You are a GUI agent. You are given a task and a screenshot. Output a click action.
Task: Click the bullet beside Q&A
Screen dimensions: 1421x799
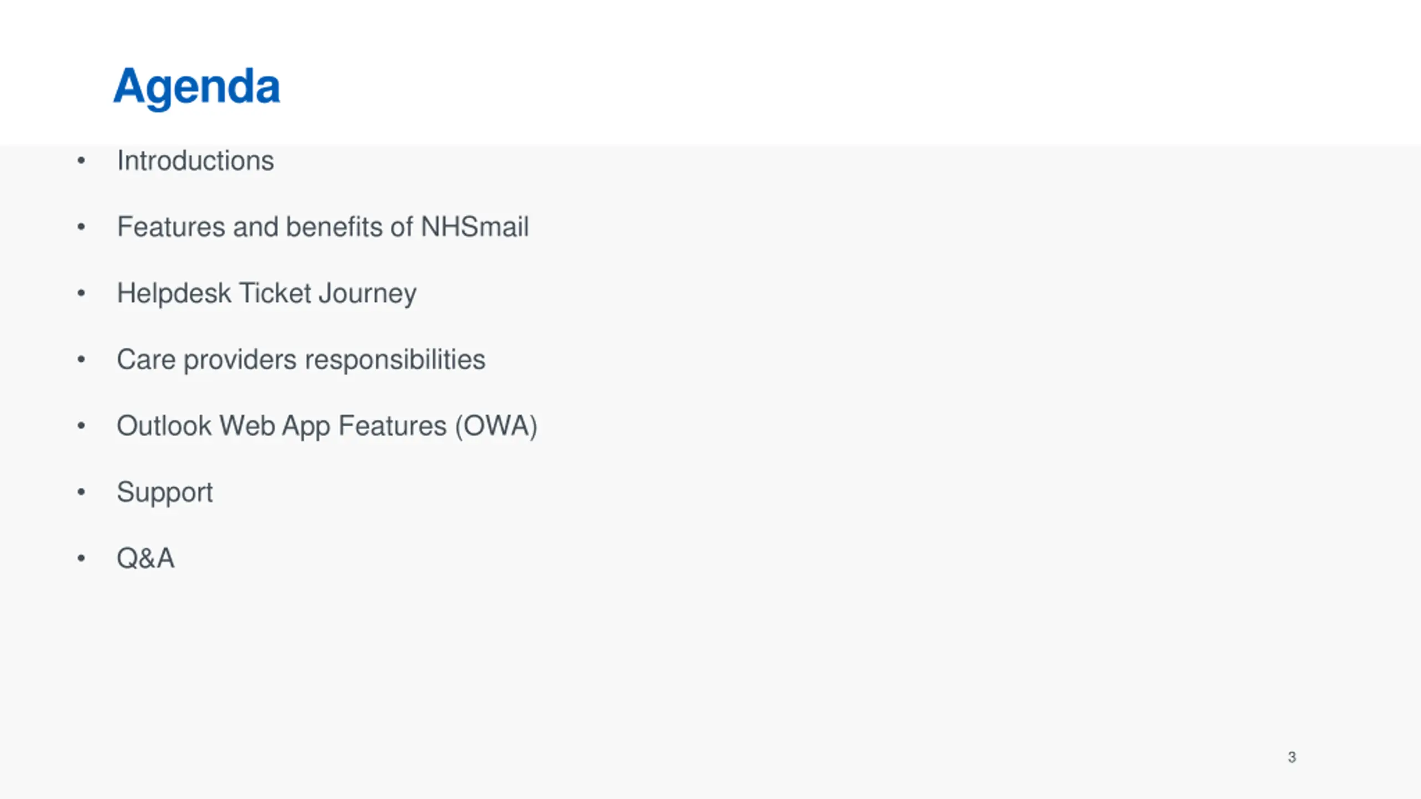tap(82, 558)
